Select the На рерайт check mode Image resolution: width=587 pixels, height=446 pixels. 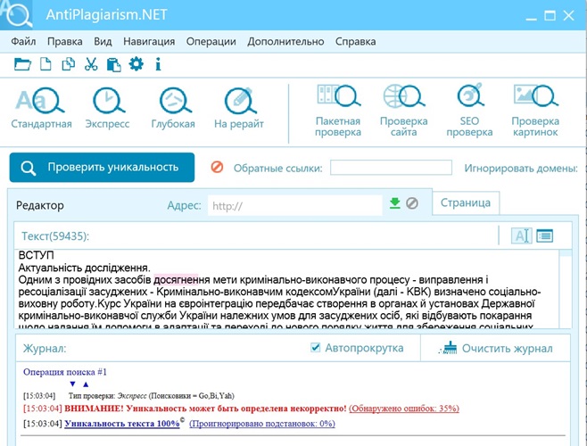coord(239,108)
